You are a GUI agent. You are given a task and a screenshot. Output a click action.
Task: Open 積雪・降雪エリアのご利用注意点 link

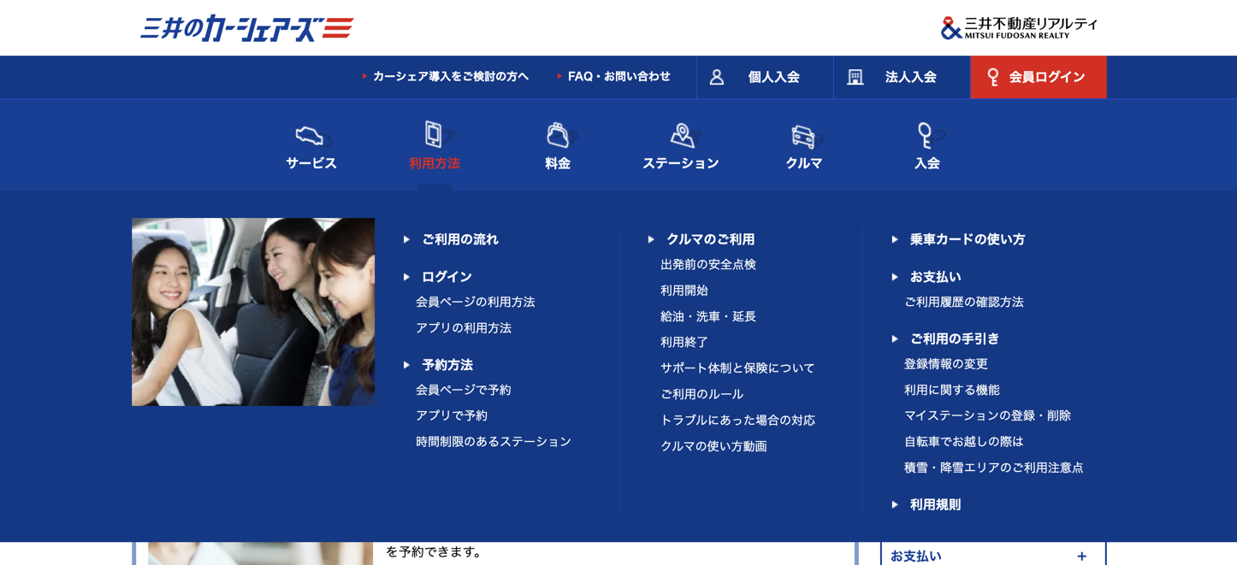click(x=994, y=468)
